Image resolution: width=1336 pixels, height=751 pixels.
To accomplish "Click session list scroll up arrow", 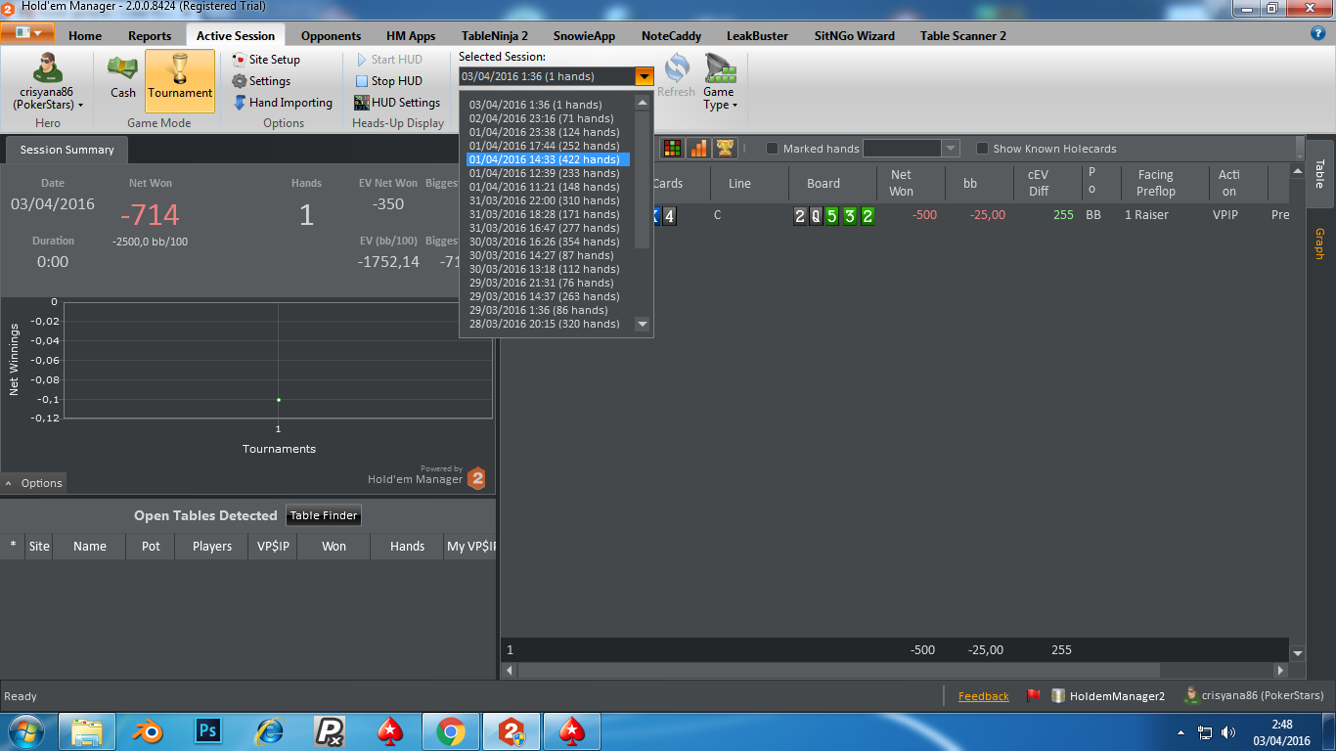I will tap(643, 103).
